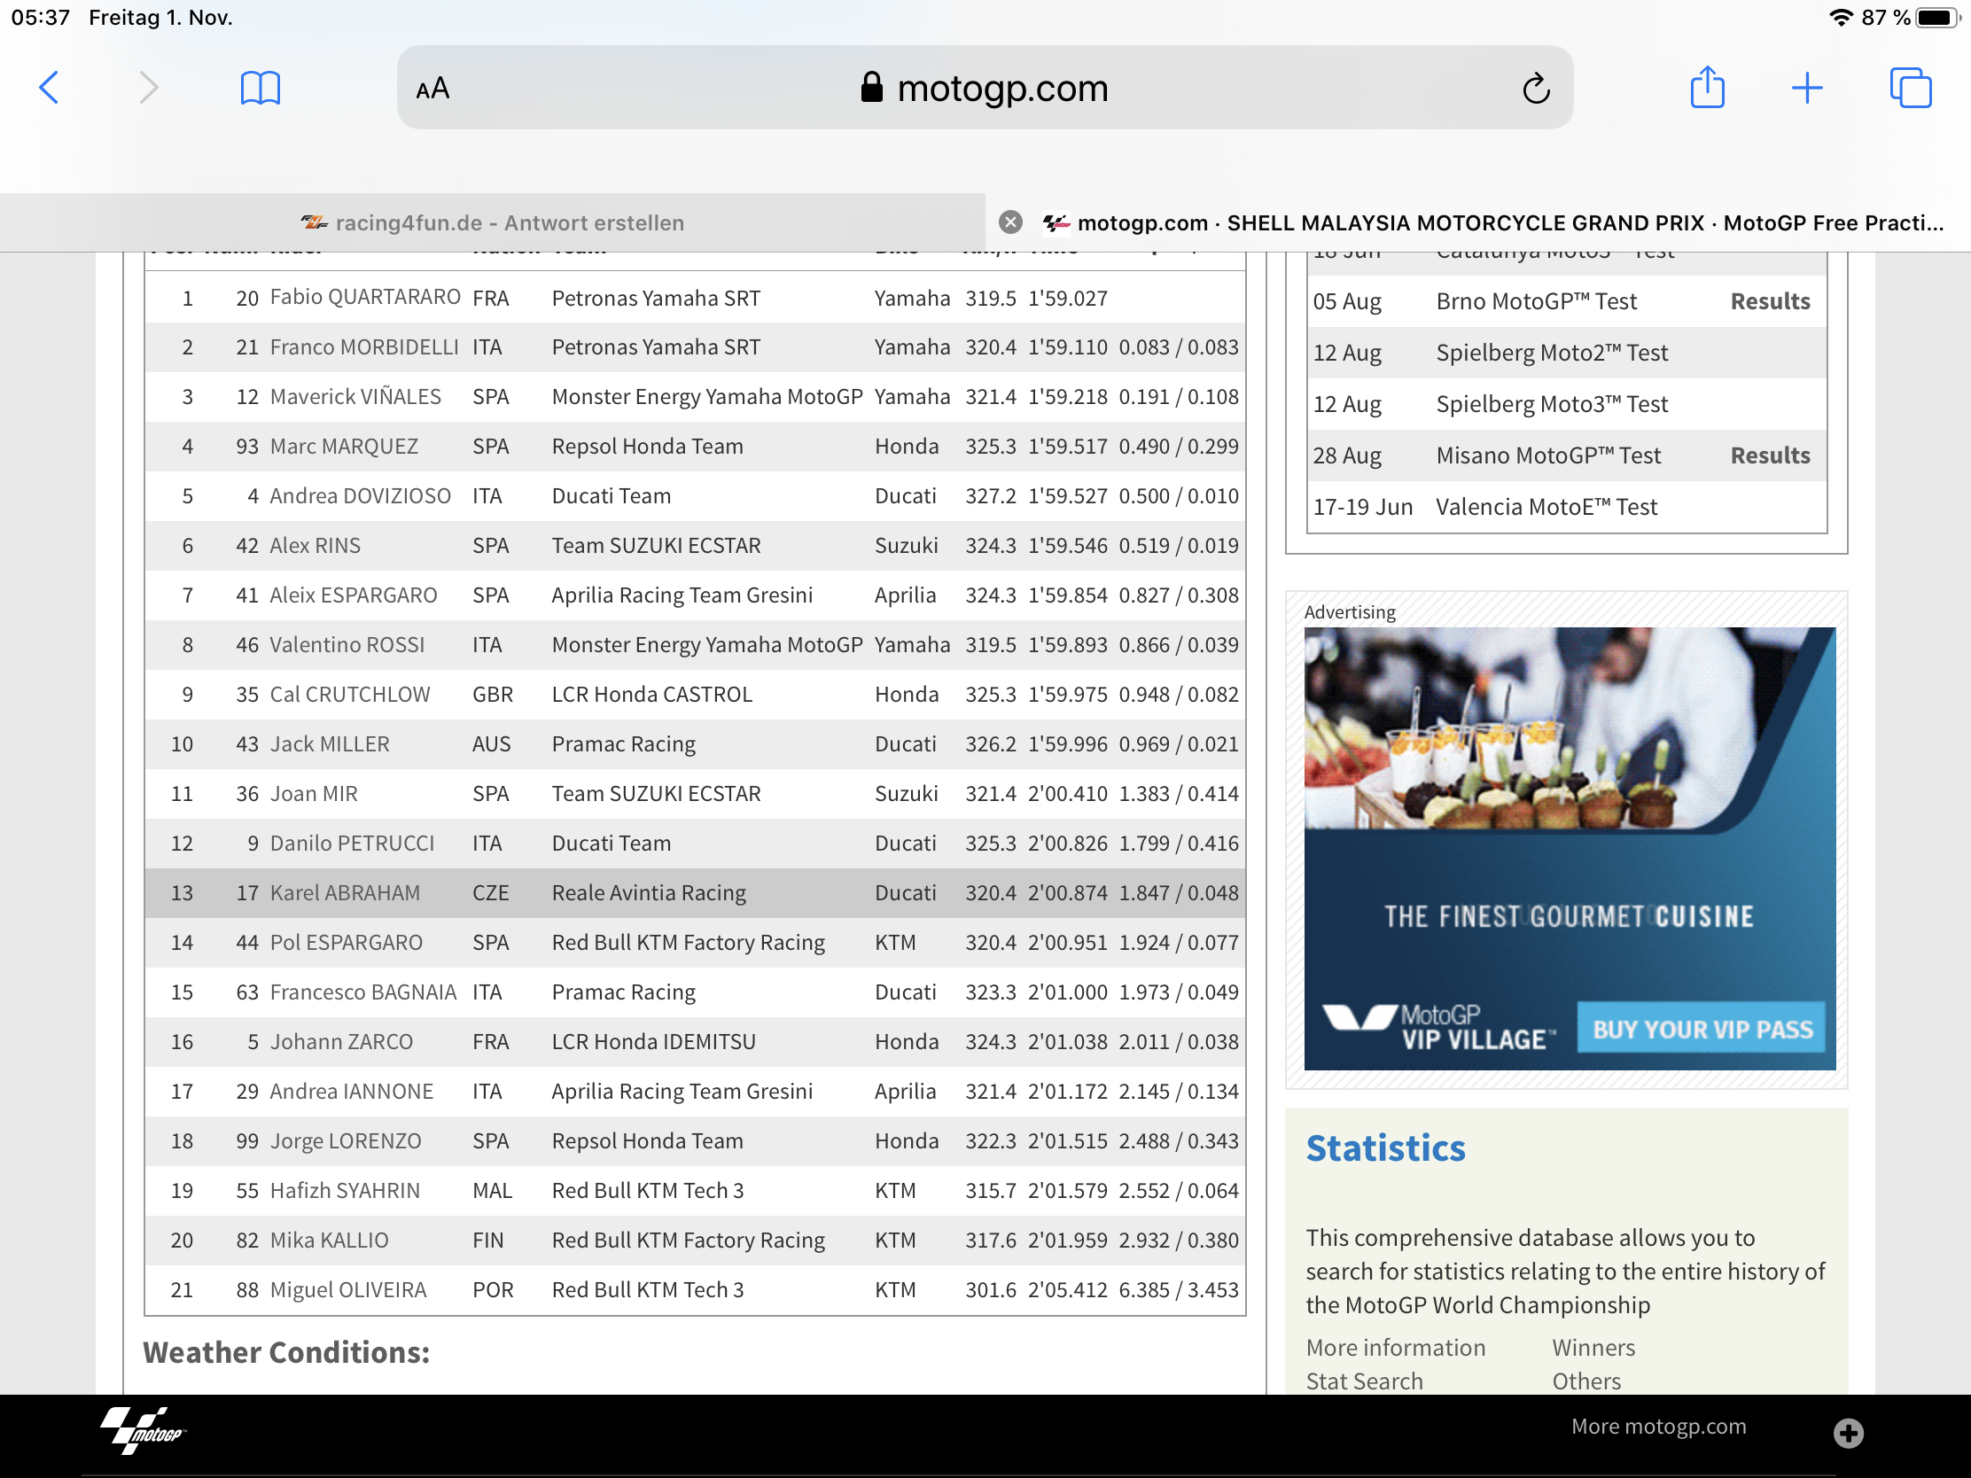
Task: Open the Winners statistics link
Action: (x=1593, y=1347)
